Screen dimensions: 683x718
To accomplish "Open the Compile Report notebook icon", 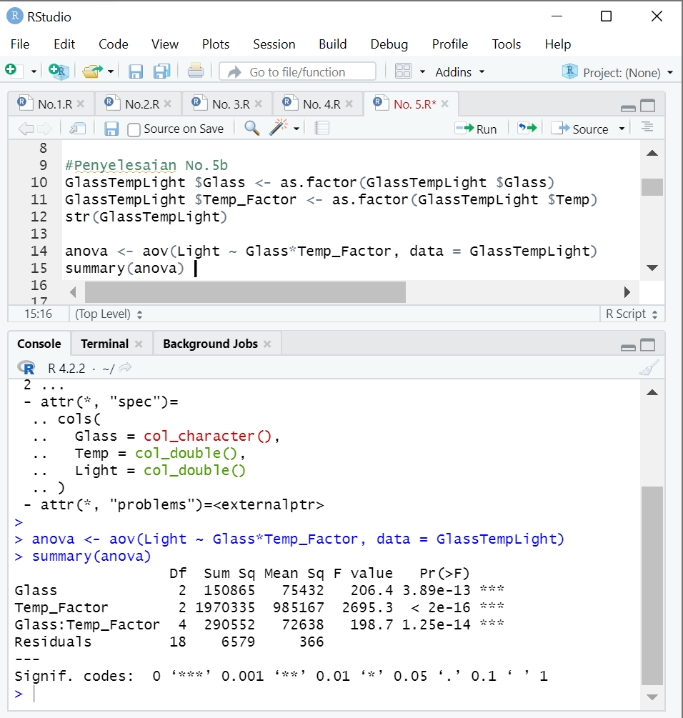I will click(320, 129).
